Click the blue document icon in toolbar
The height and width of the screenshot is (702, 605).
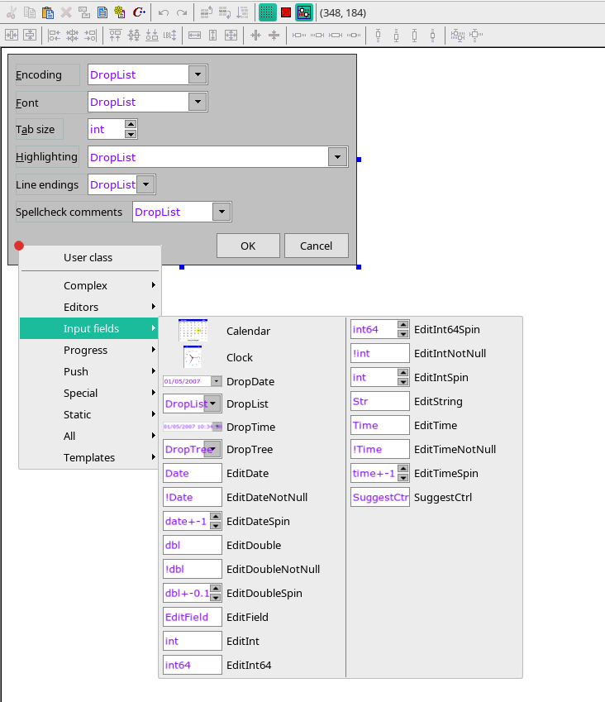coord(102,12)
